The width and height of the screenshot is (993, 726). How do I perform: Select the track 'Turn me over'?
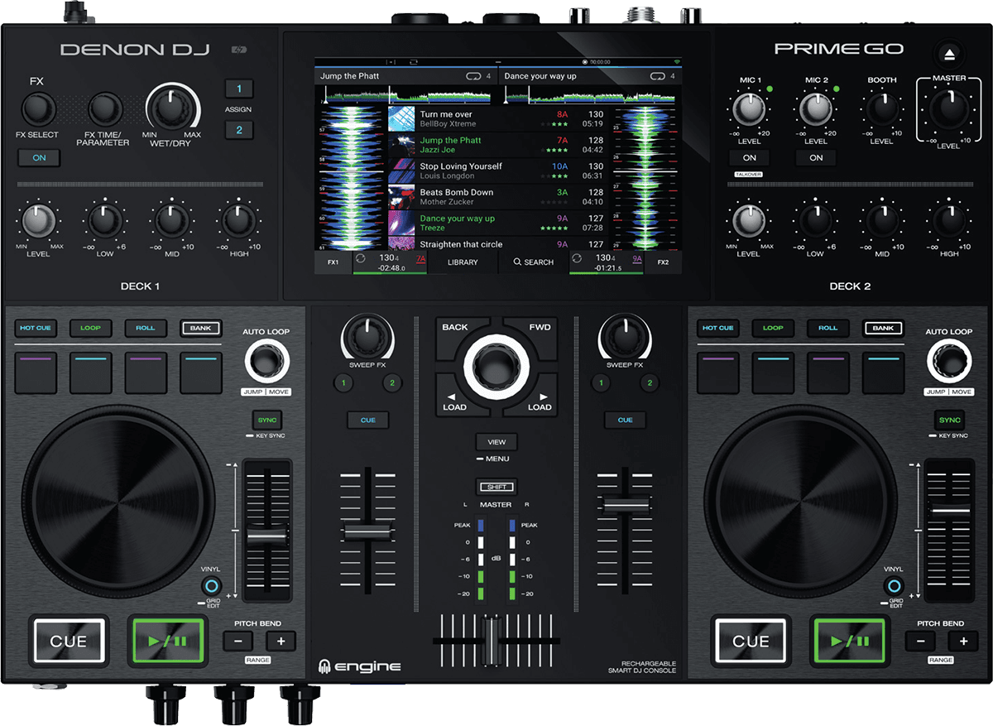tap(500, 118)
